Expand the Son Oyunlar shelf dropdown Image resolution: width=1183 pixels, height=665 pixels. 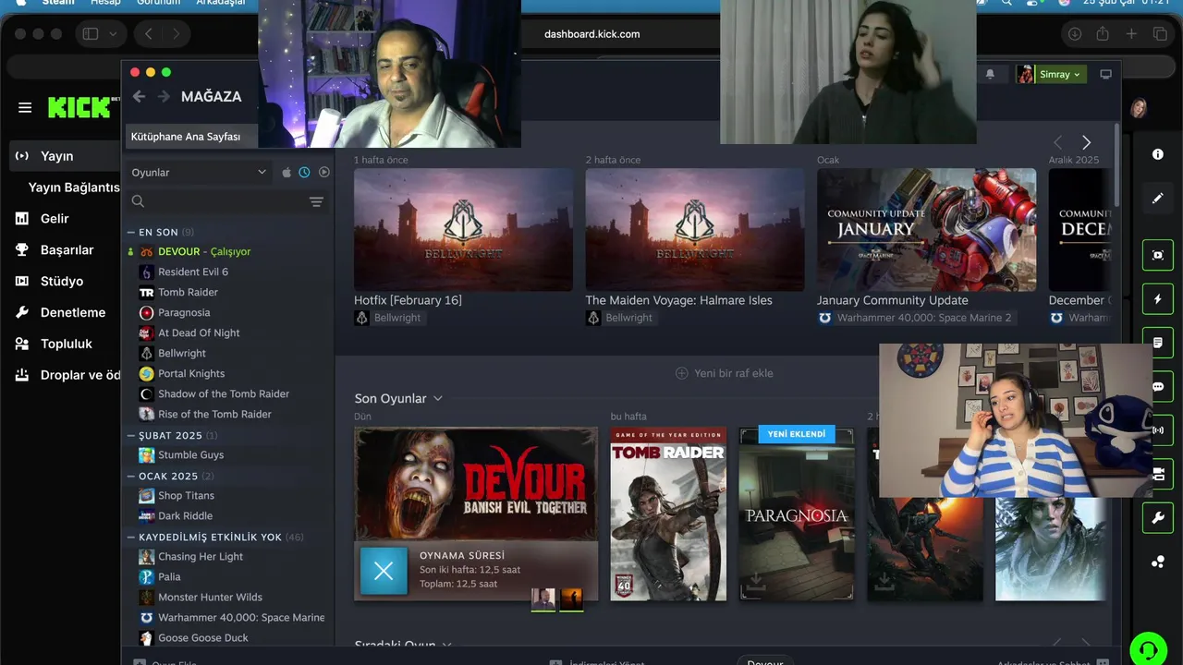click(x=437, y=398)
